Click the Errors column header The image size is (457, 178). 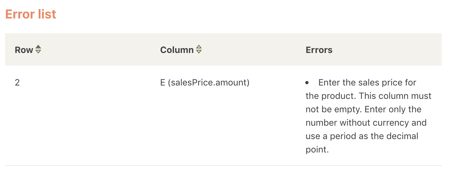tap(319, 50)
